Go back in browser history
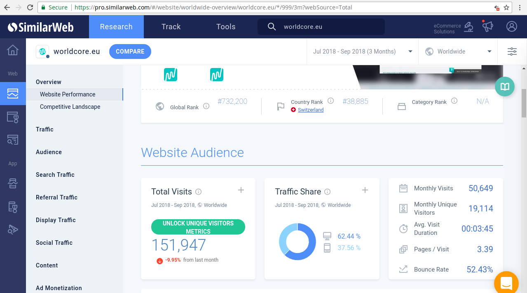The image size is (527, 293). tap(7, 7)
